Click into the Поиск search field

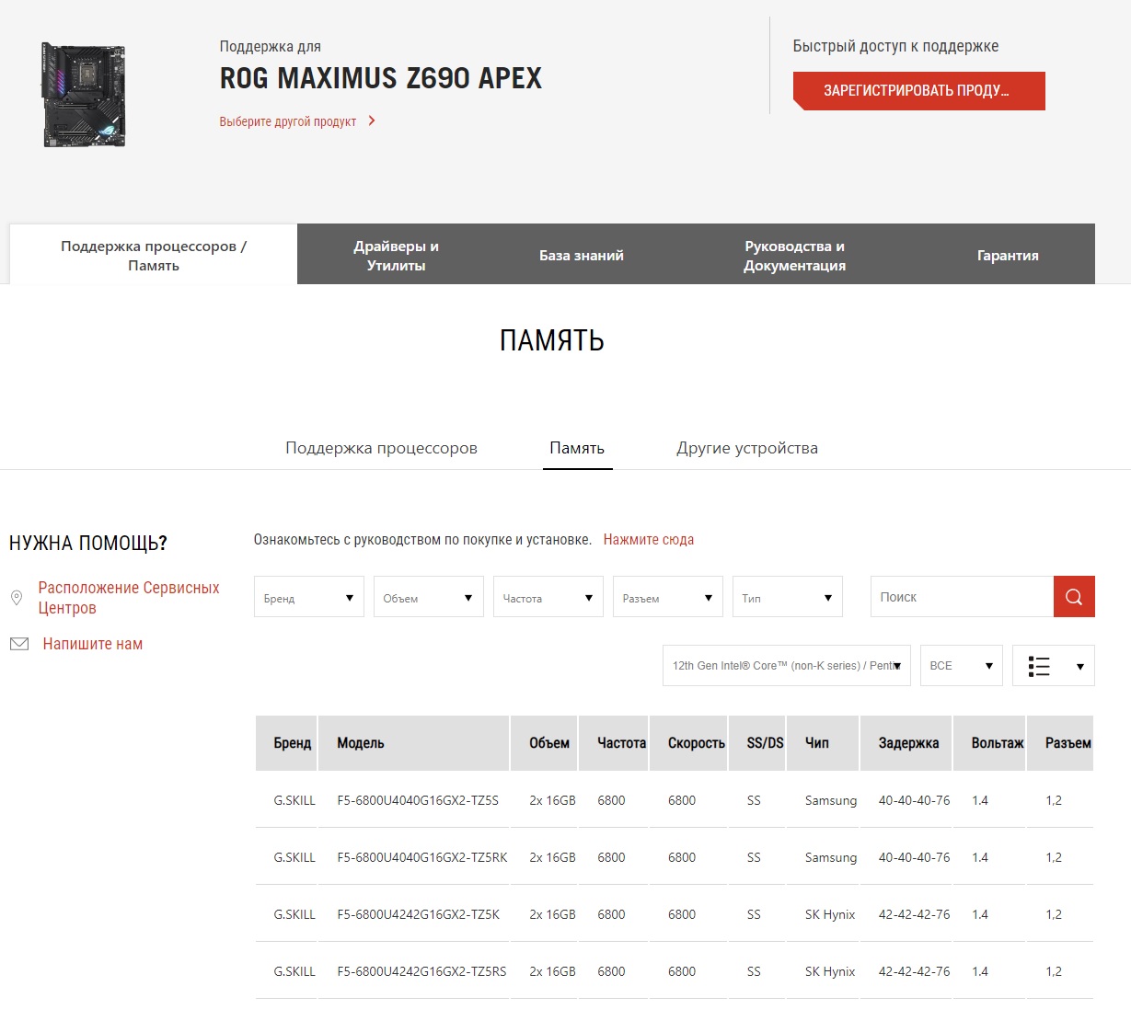(x=963, y=597)
